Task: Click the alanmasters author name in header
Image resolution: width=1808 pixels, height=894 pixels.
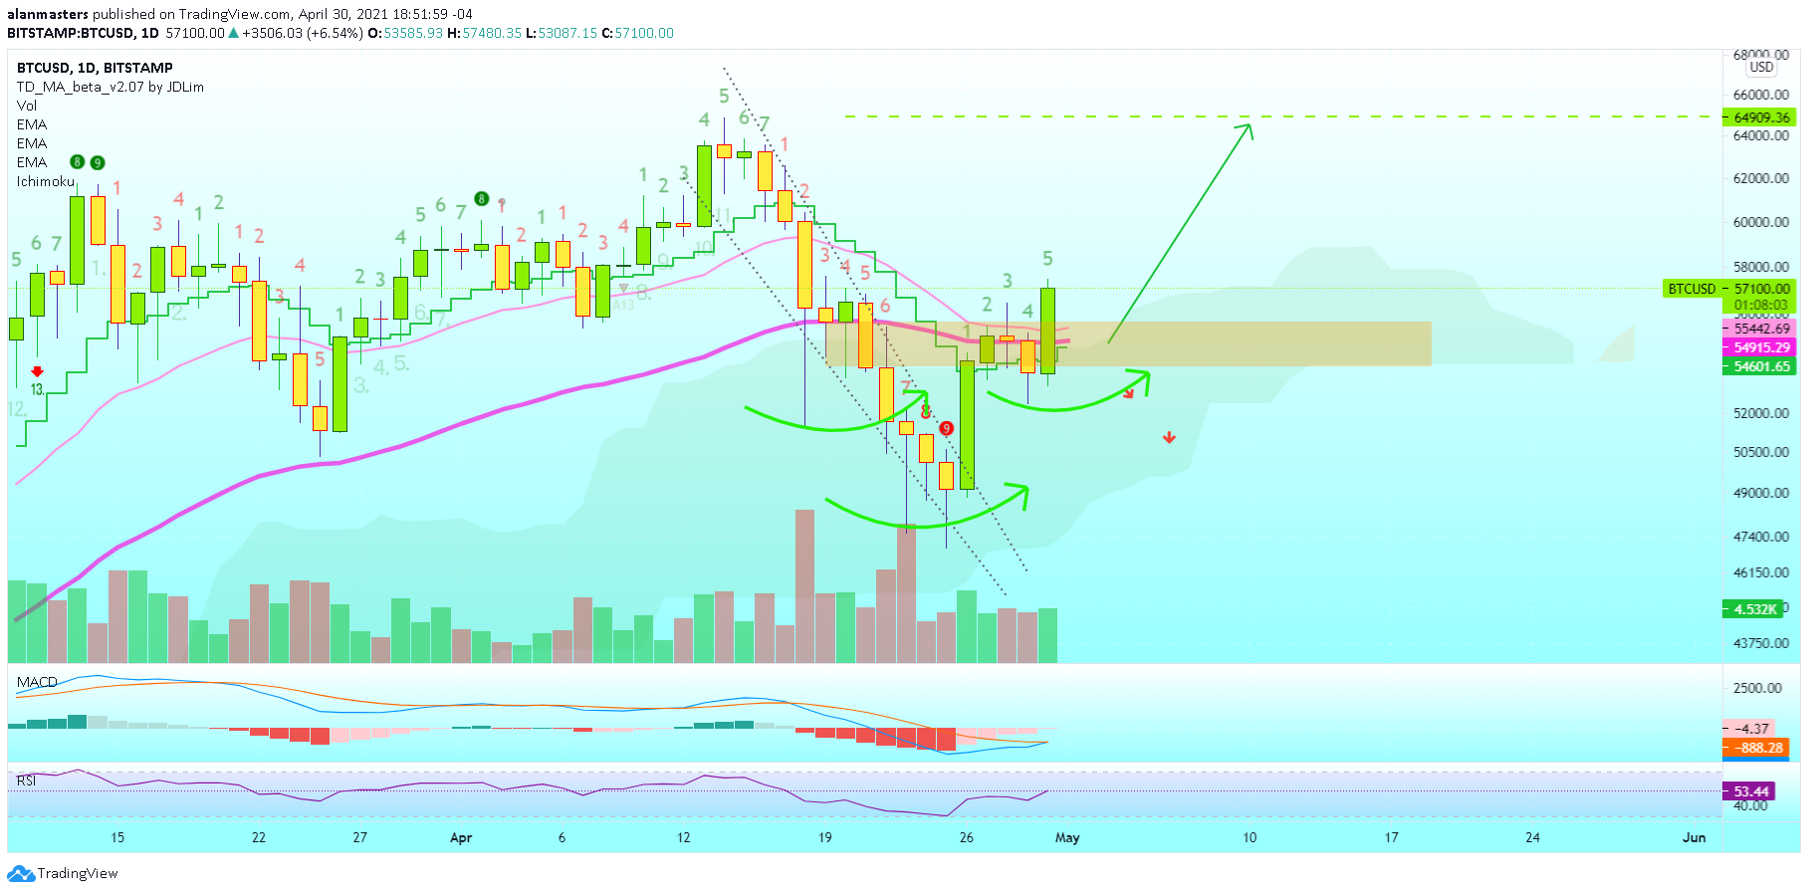Action: pyautogui.click(x=48, y=14)
